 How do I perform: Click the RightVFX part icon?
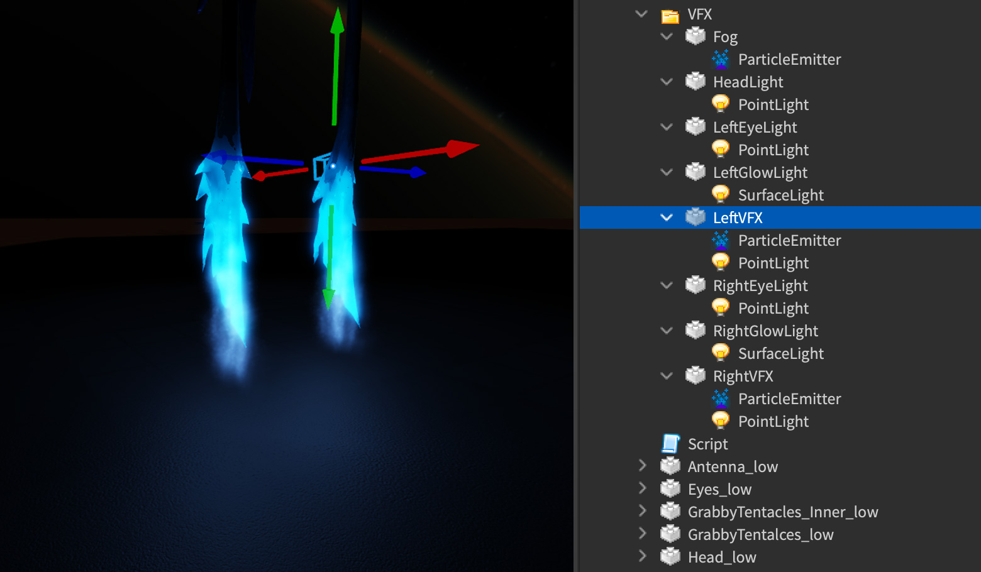[x=696, y=375]
